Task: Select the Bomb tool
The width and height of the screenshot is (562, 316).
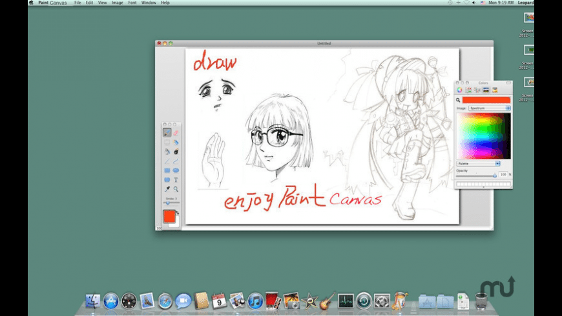Action: pyautogui.click(x=176, y=152)
